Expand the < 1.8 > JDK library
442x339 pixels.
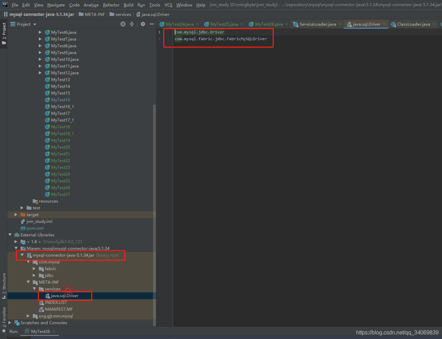[16, 242]
